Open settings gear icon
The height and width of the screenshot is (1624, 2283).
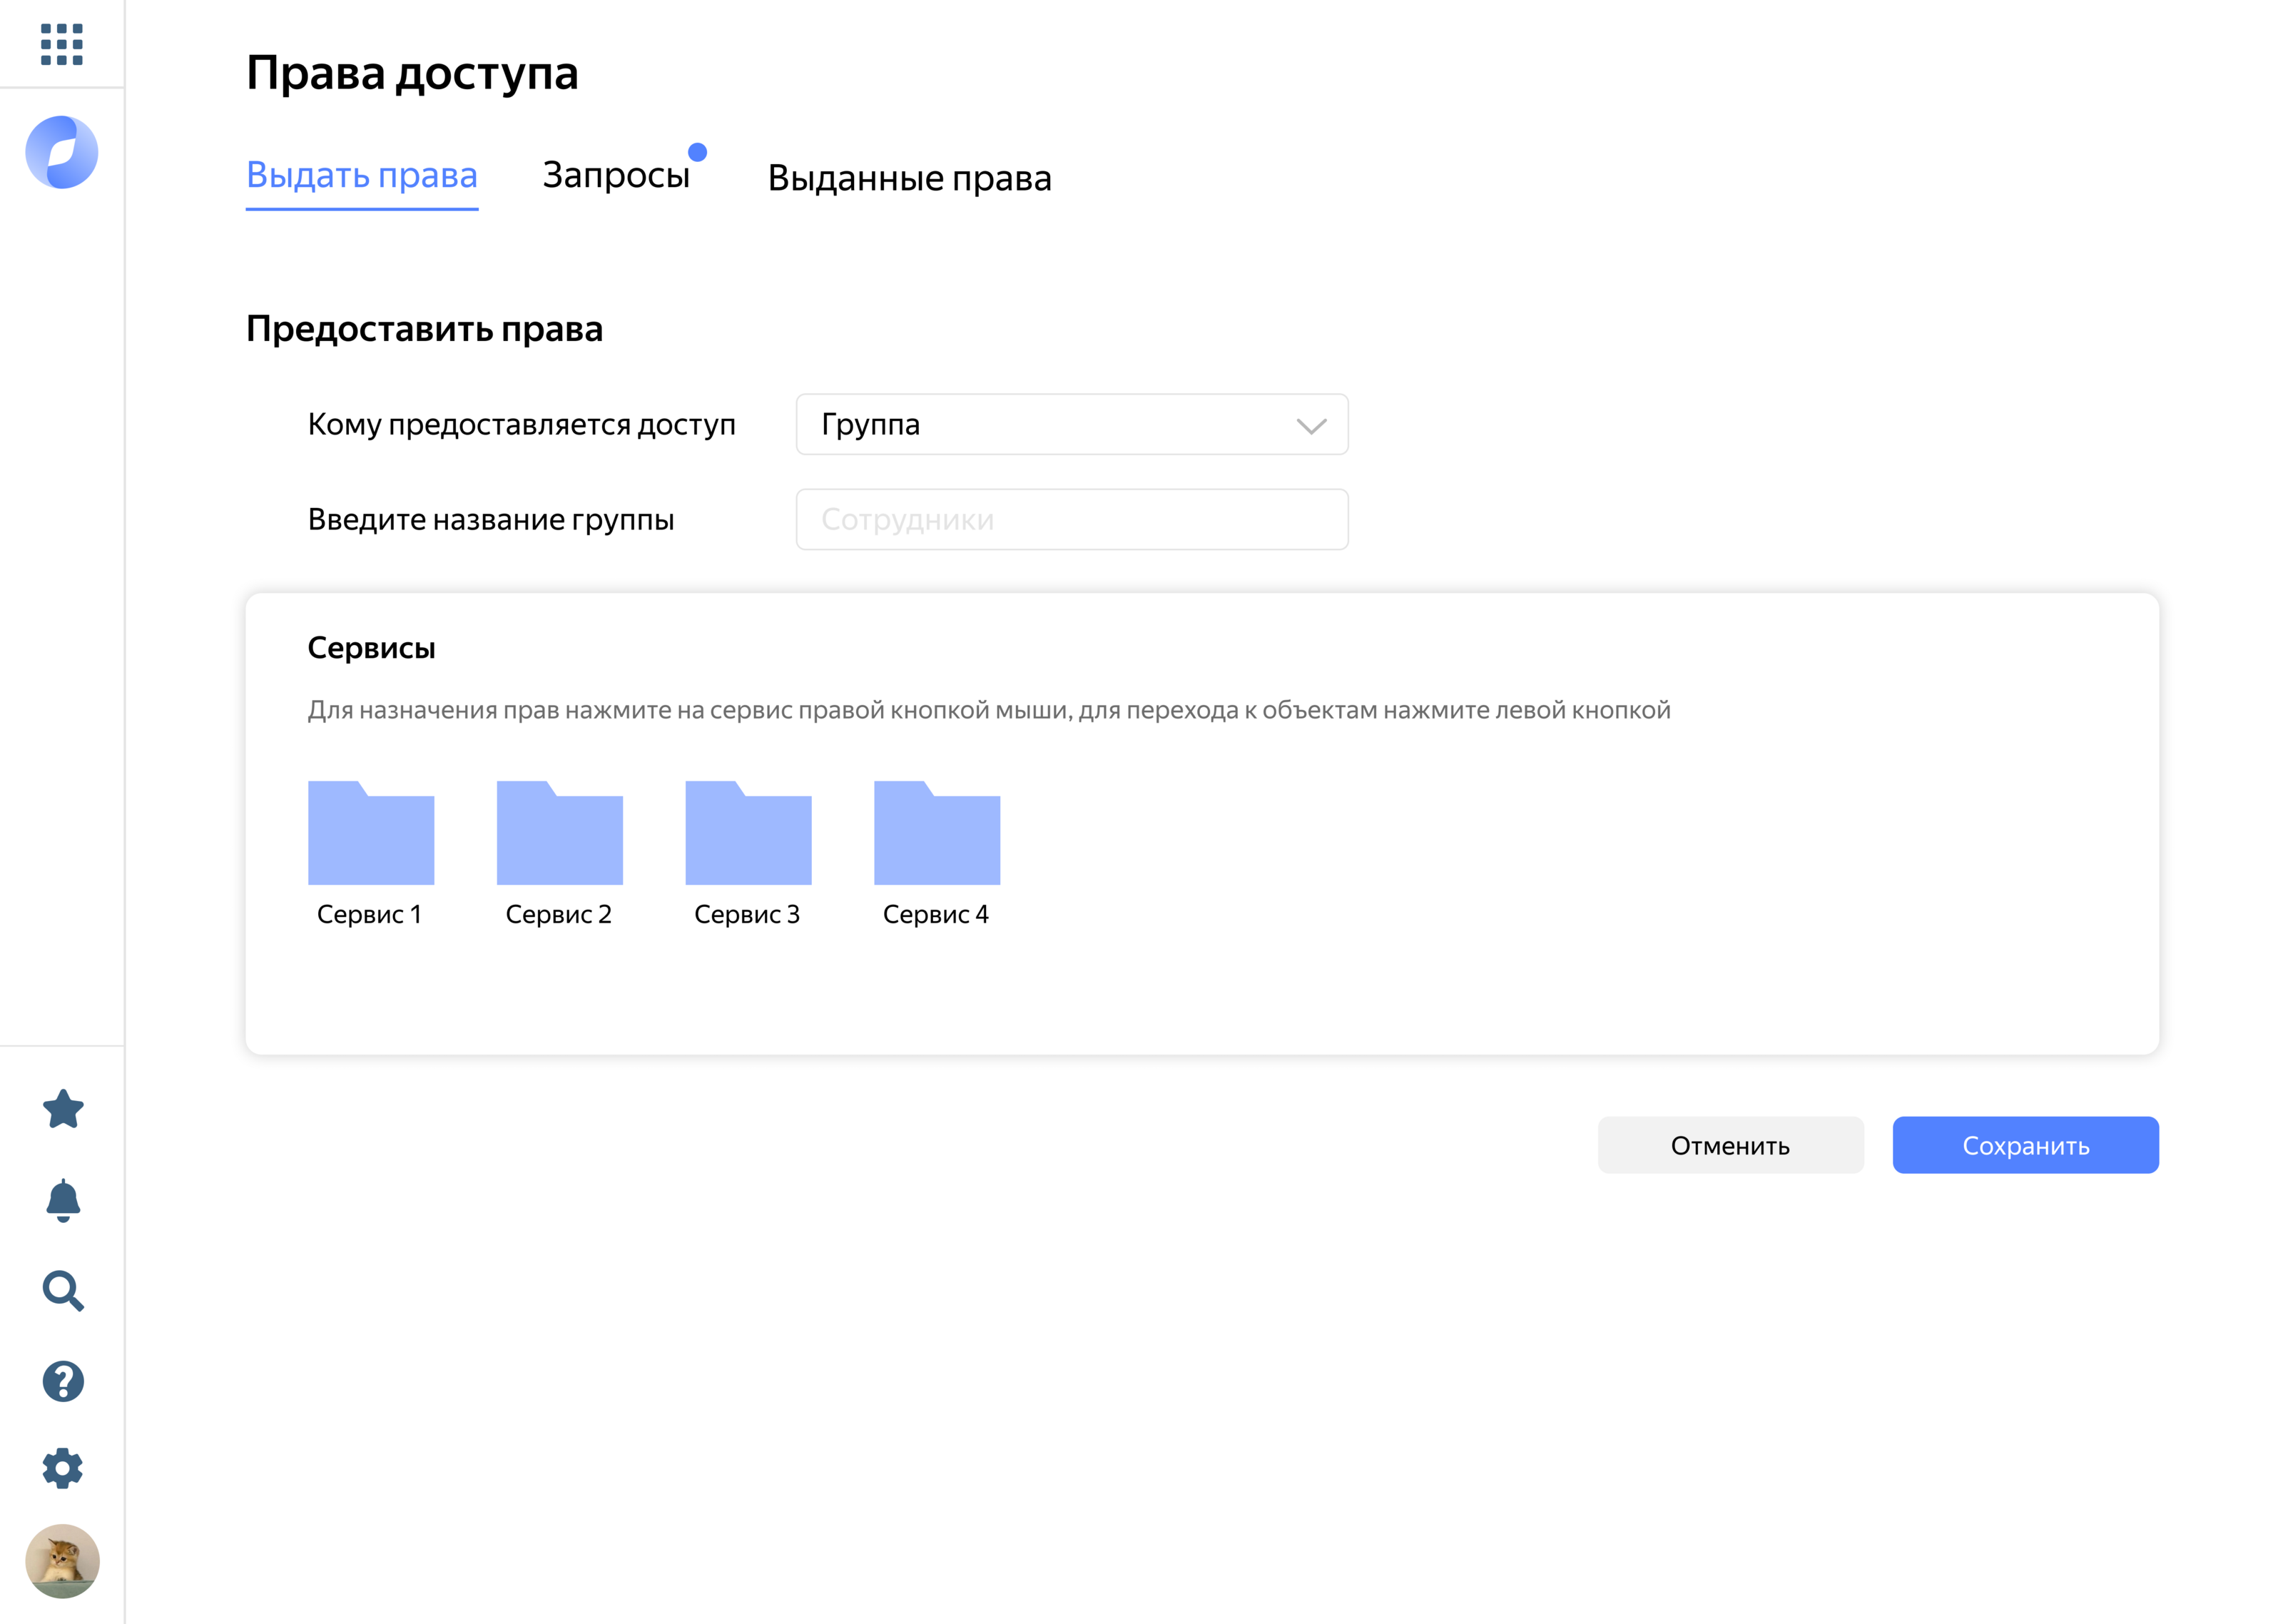[63, 1468]
